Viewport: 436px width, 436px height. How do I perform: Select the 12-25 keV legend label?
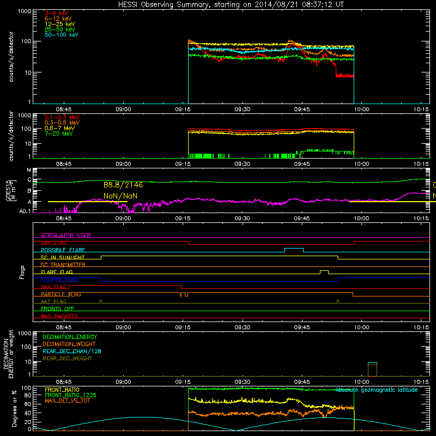[x=59, y=24]
